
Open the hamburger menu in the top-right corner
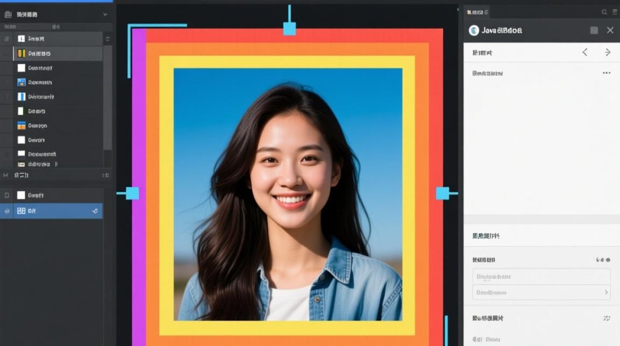[x=615, y=12]
